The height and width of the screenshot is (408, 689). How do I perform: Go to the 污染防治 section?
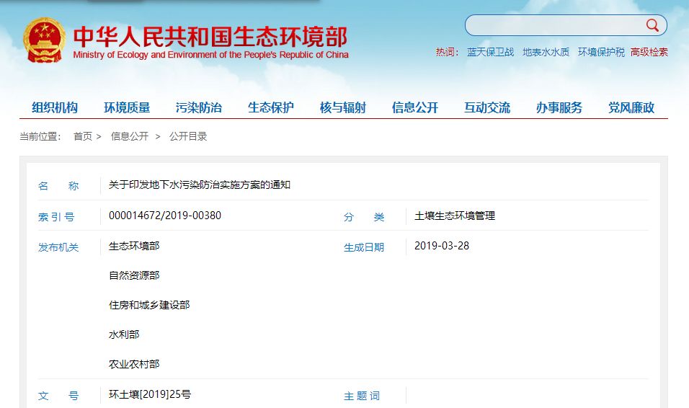[199, 107]
